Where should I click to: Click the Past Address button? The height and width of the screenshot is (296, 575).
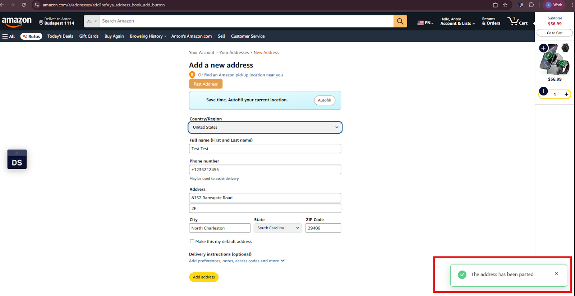coord(206,84)
